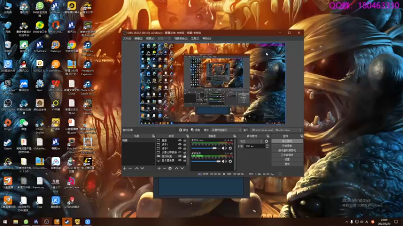Click the 退出 exit button
This screenshot has height=226, width=403.
coord(287,164)
